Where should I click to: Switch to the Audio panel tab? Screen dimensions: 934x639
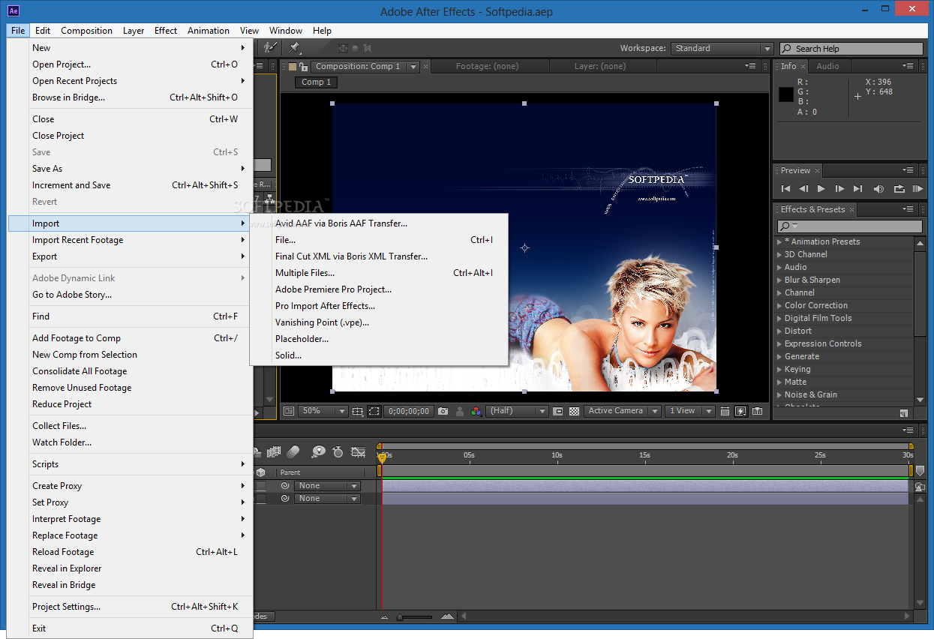tap(827, 66)
